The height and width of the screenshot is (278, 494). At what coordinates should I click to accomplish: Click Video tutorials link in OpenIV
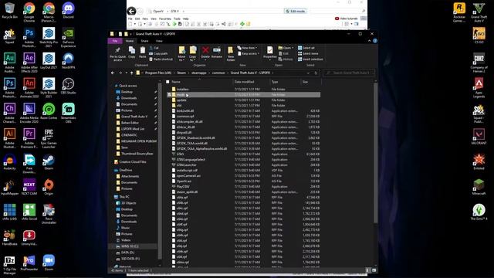pos(347,19)
